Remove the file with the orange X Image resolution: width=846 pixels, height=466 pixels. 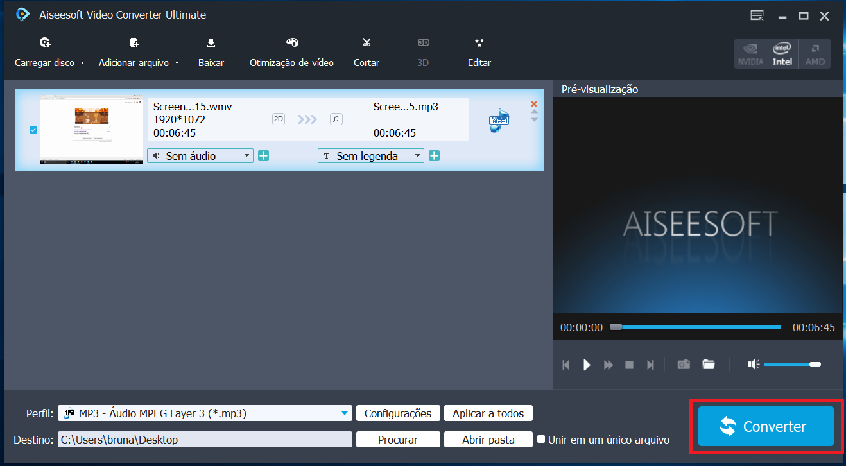[x=534, y=104]
